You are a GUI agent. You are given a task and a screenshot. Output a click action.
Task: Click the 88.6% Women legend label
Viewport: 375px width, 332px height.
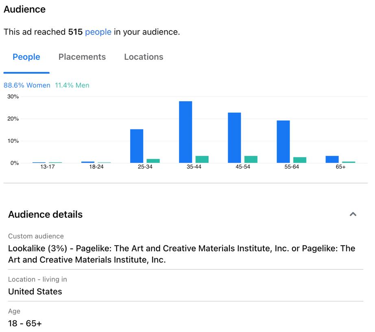(27, 85)
